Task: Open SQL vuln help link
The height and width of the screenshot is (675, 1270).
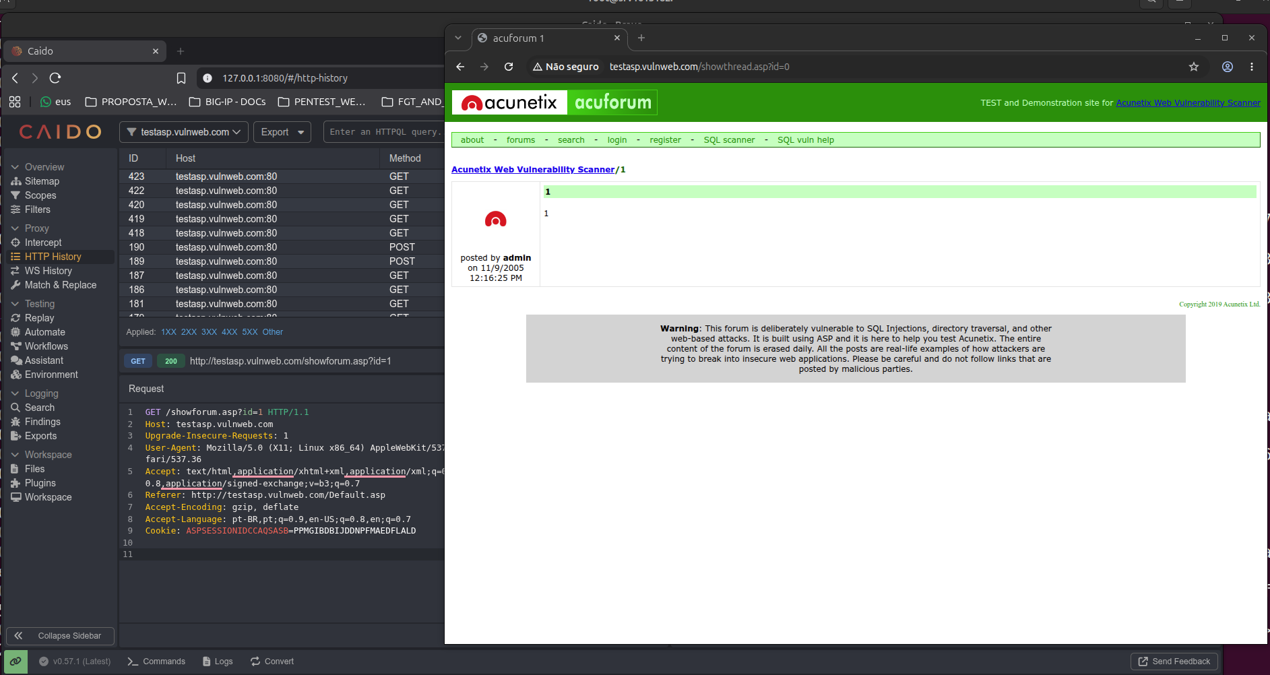Action: click(x=806, y=140)
